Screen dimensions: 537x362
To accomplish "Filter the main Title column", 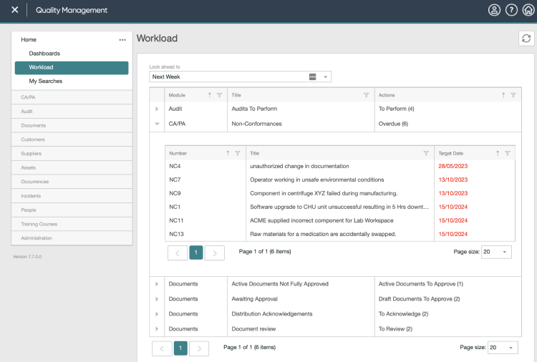I will pyautogui.click(x=366, y=95).
